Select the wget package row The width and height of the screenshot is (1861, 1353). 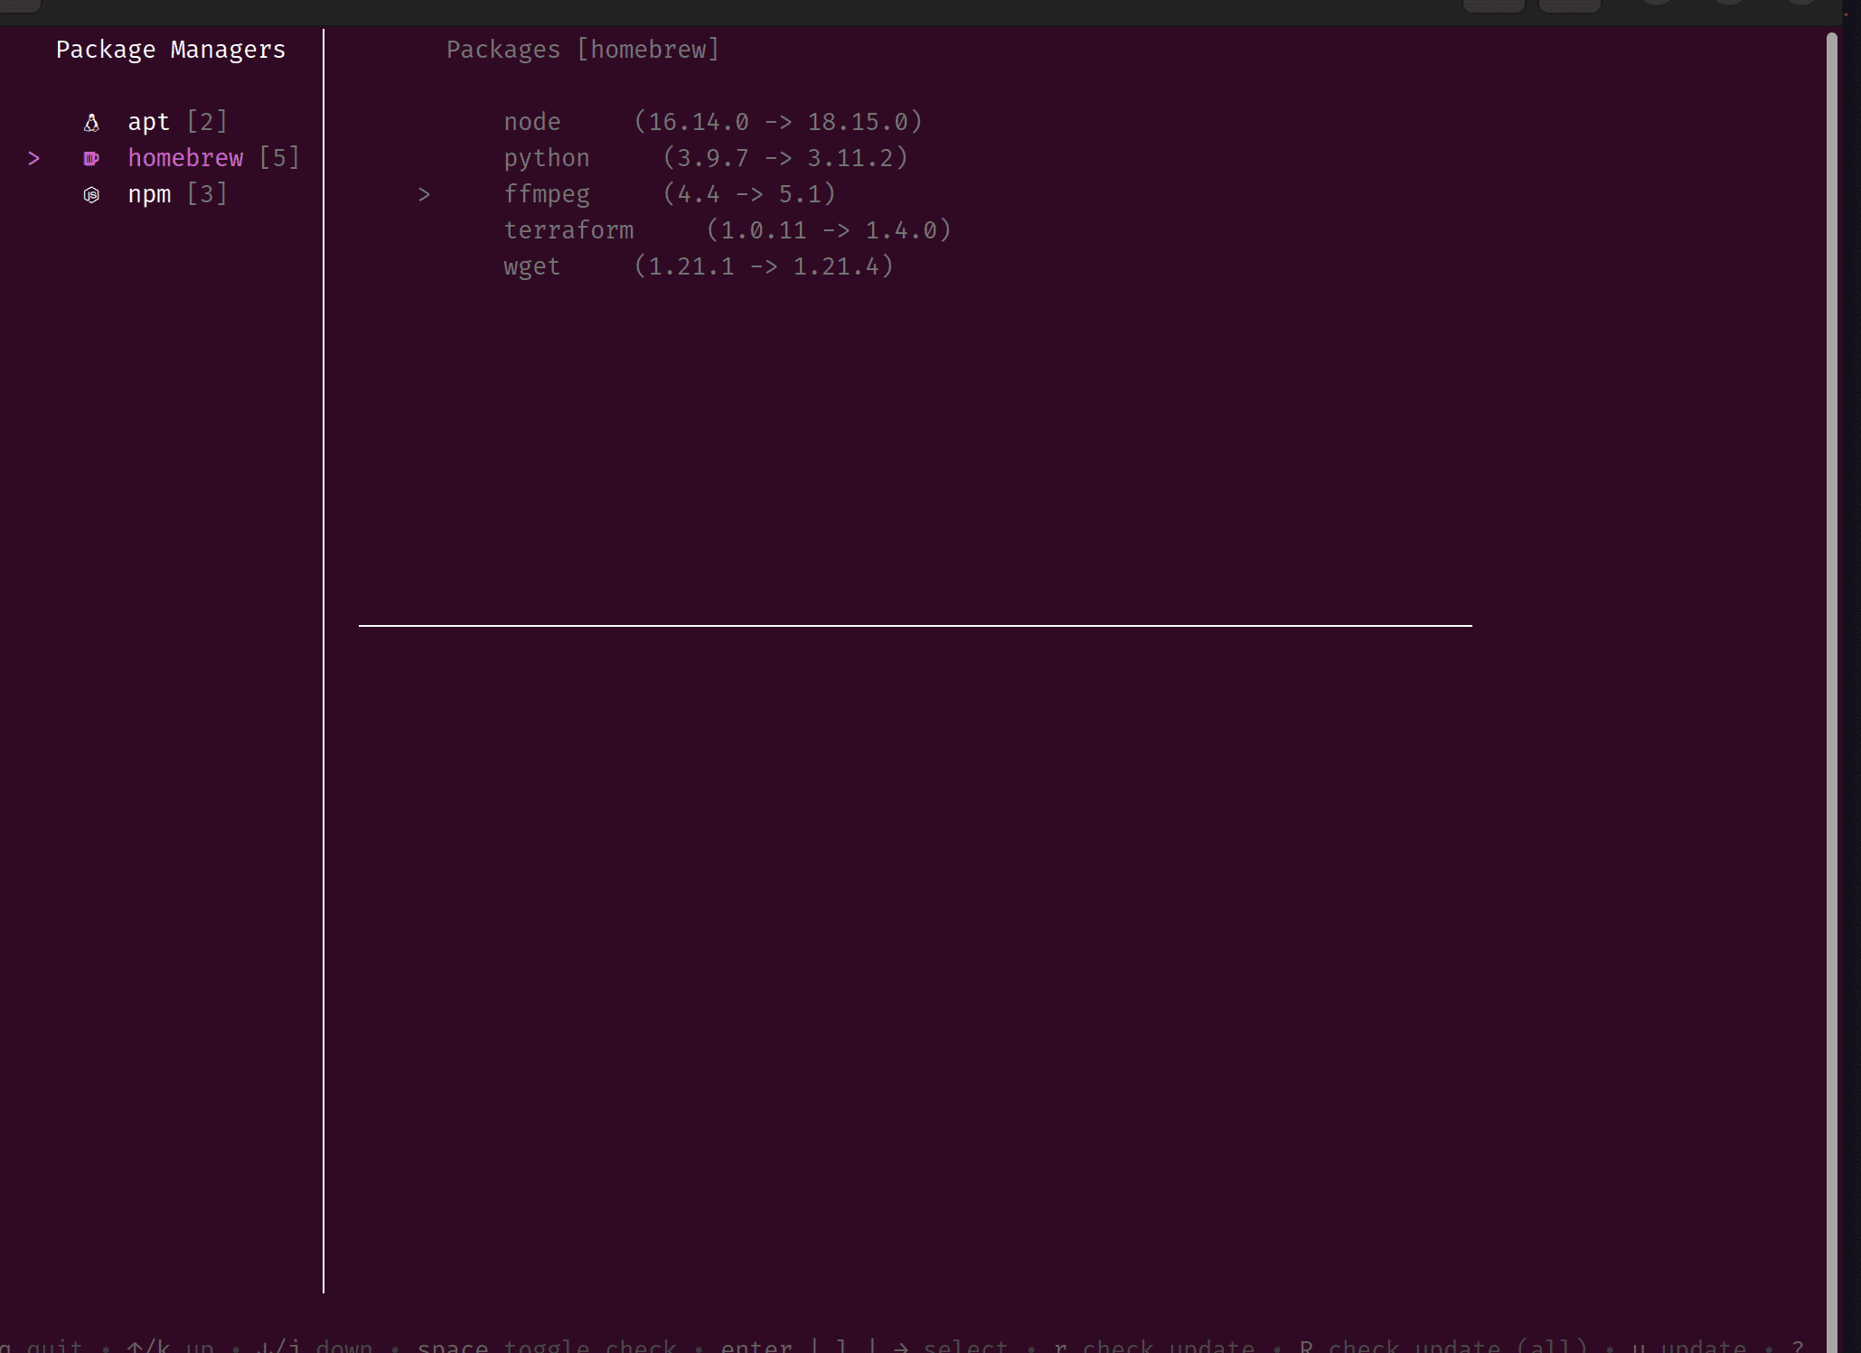532,266
